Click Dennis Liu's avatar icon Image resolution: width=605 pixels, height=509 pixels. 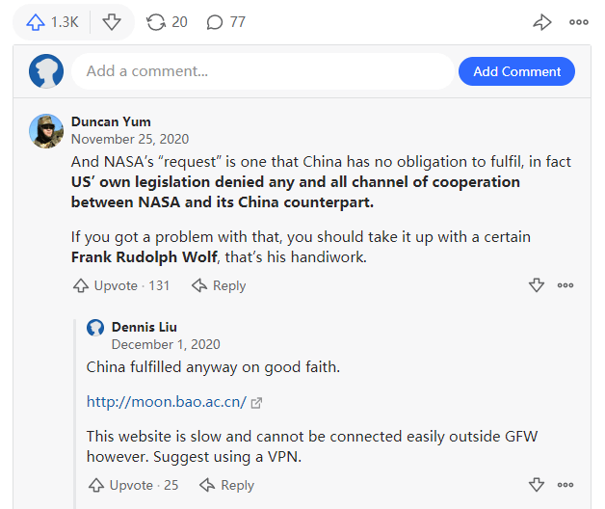coord(95,327)
